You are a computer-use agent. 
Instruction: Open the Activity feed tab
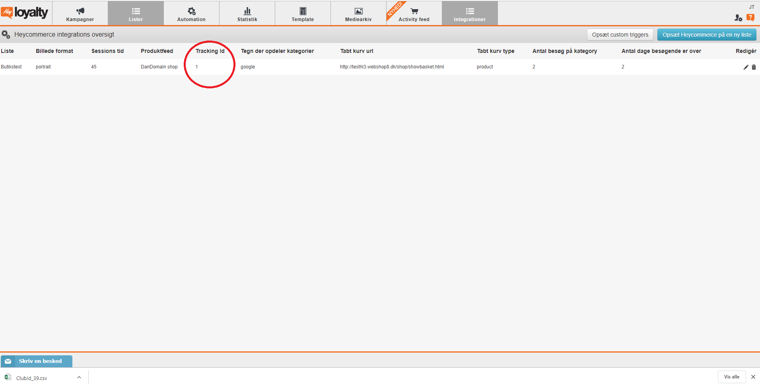coord(414,14)
